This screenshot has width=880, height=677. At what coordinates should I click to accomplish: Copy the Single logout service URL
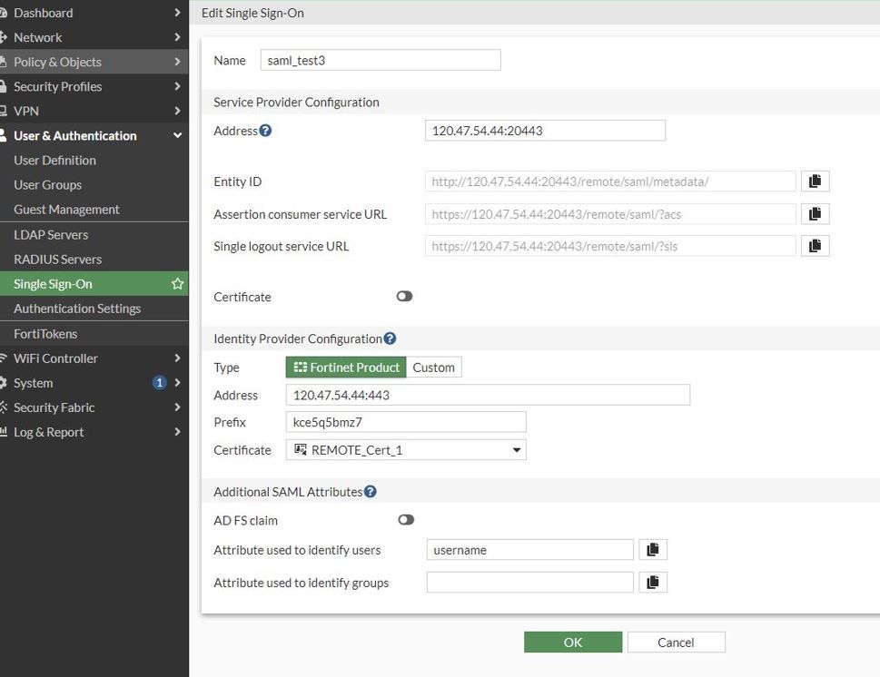coord(815,246)
